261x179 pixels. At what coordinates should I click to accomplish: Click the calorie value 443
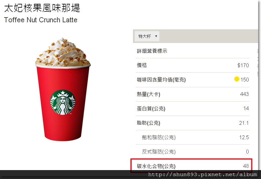click(244, 94)
